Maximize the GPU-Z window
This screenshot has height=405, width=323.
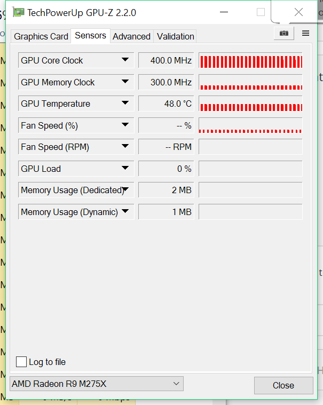pos(261,12)
